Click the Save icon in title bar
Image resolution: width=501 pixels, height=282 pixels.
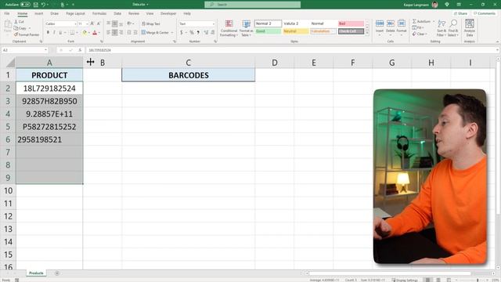(x=35, y=5)
